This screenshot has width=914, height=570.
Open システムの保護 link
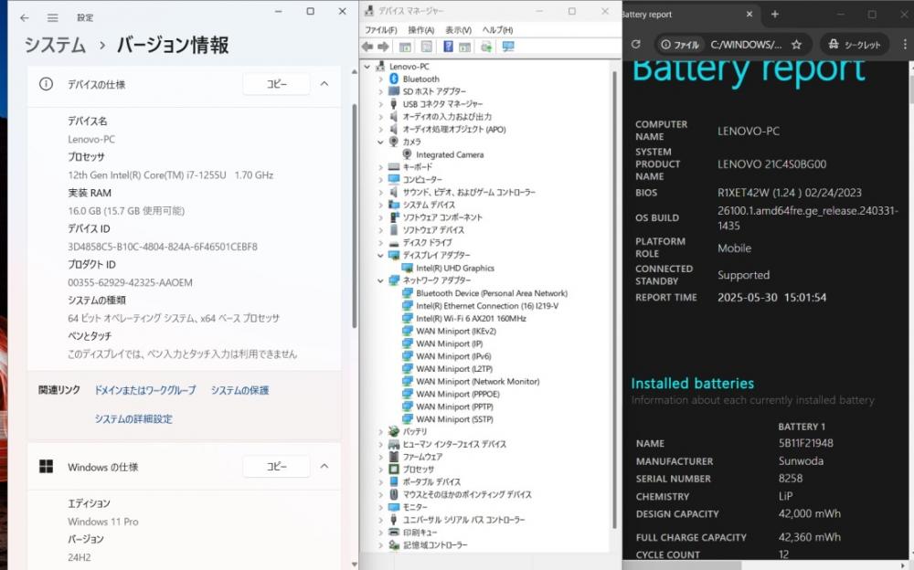click(x=239, y=390)
